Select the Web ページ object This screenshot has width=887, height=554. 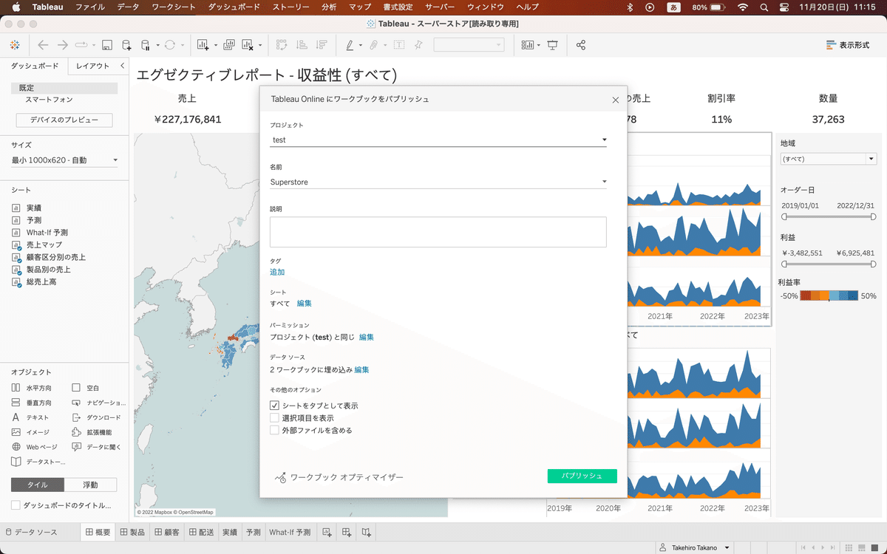pyautogui.click(x=34, y=447)
